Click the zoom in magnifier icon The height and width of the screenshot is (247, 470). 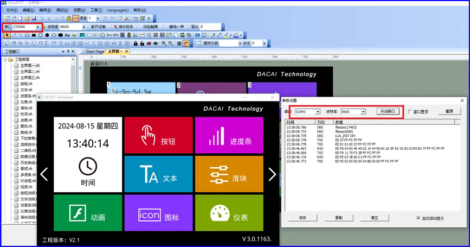coord(164,43)
